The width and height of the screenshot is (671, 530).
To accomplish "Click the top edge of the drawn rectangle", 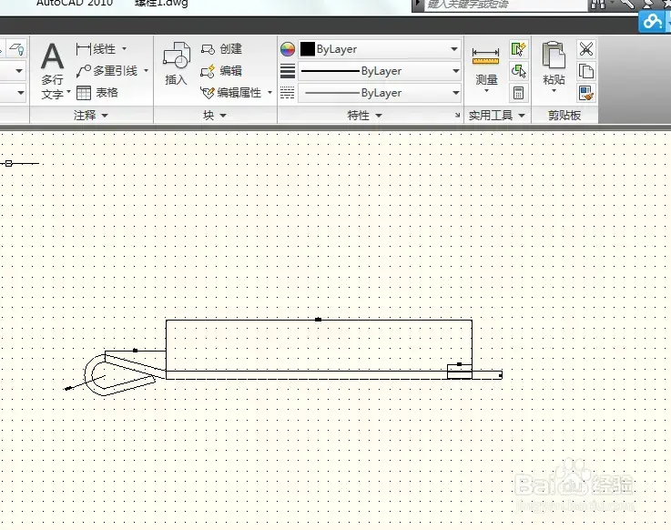I will (319, 320).
